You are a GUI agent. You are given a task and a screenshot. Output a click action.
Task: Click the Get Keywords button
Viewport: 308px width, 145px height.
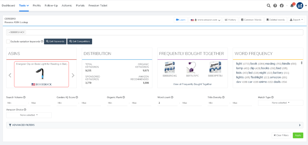55,41
